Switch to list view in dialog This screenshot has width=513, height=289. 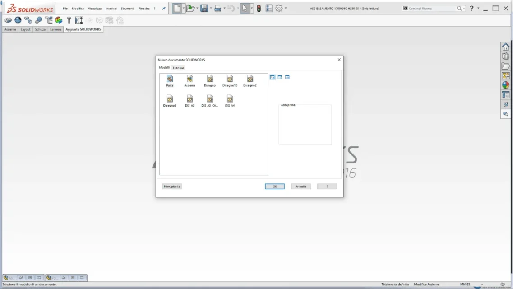tap(280, 77)
